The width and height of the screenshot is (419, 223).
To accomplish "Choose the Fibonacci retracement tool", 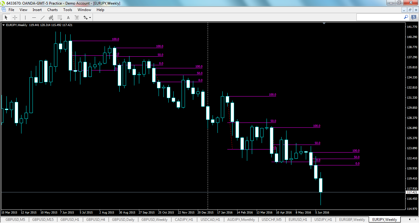I will coord(60,17).
